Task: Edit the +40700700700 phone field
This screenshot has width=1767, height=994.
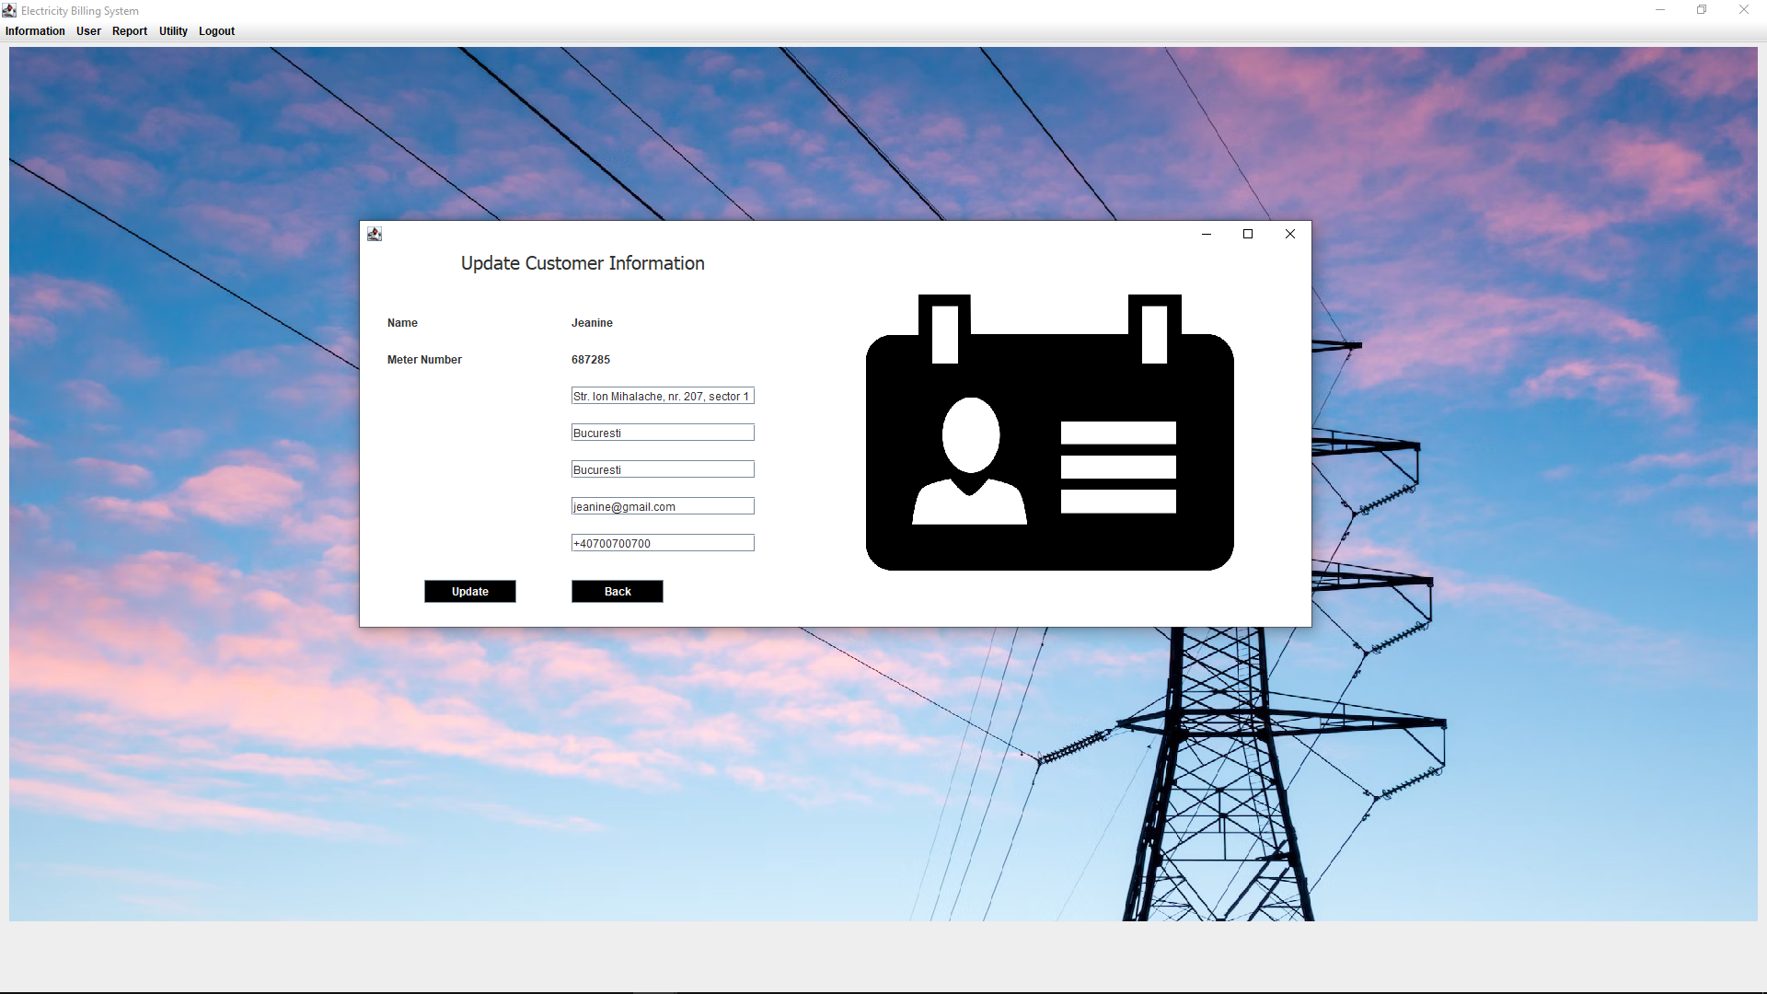Action: click(x=663, y=543)
